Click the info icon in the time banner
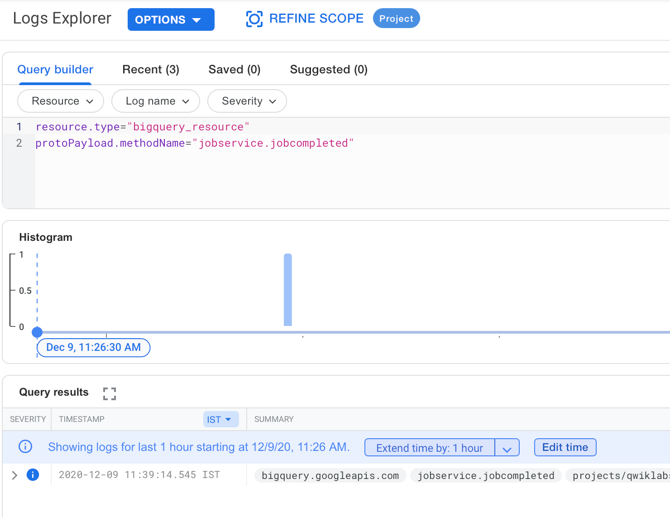 pyautogui.click(x=25, y=446)
